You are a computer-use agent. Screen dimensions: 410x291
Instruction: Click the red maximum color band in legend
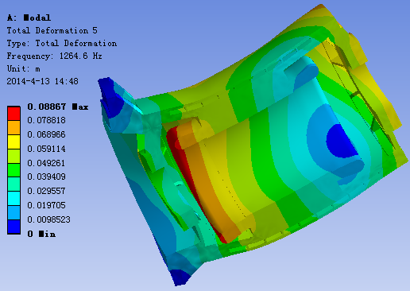tap(14, 114)
